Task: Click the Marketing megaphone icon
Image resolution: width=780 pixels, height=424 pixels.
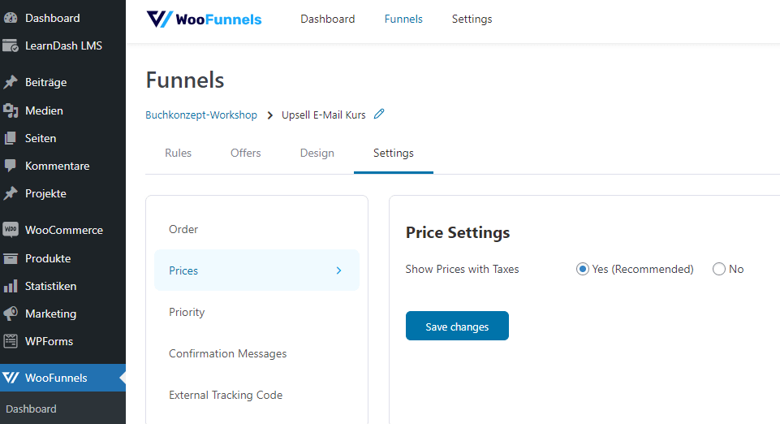Action: (x=11, y=314)
